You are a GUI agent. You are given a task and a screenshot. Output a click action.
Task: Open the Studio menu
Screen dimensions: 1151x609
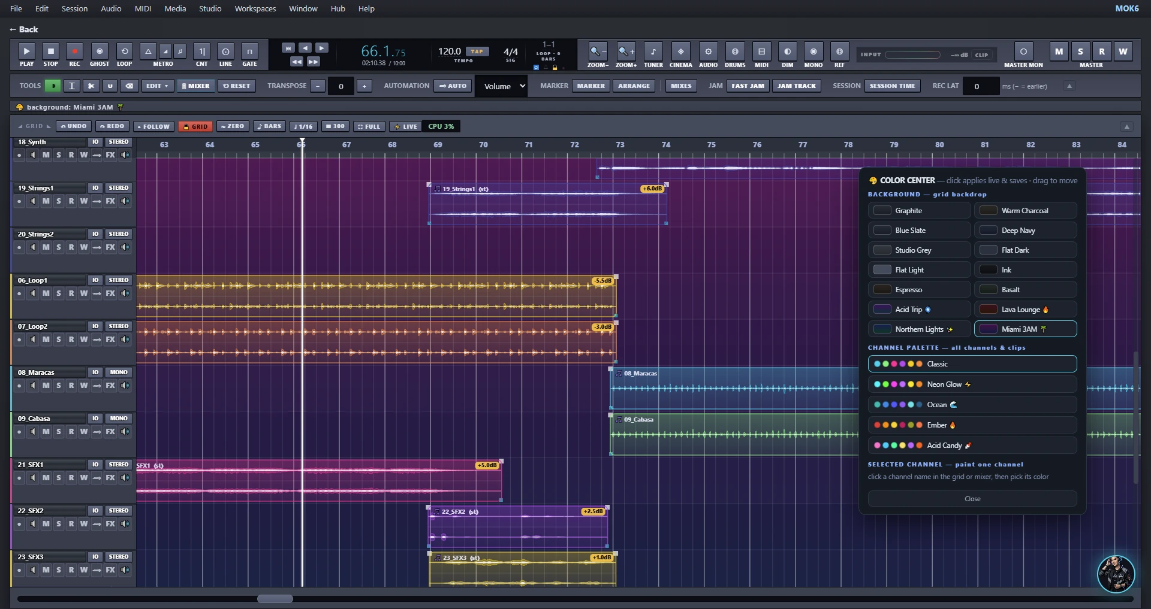[x=210, y=8]
